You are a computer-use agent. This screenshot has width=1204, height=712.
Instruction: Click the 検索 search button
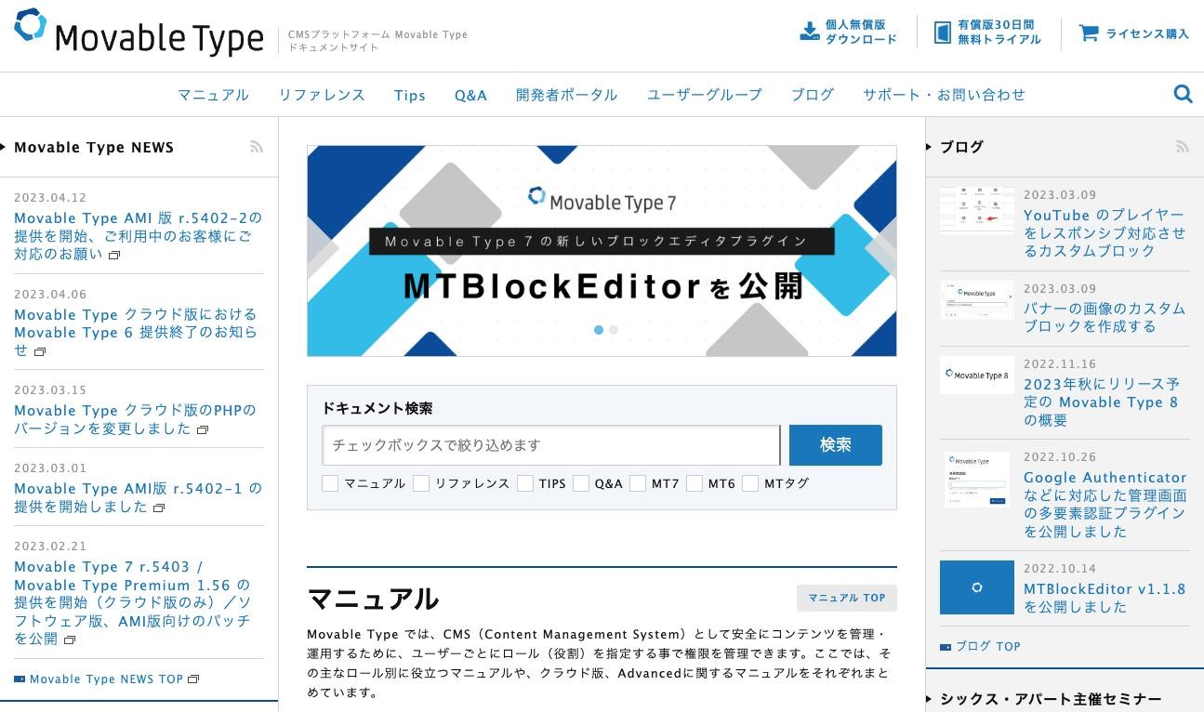tap(836, 445)
